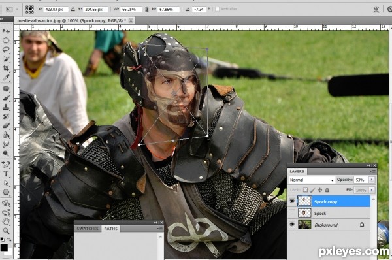The width and height of the screenshot is (392, 260).
Task: Select the 3D Rotate tool
Action: [6, 203]
